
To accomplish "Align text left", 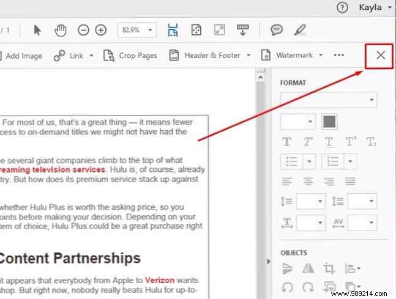I will coord(287,181).
